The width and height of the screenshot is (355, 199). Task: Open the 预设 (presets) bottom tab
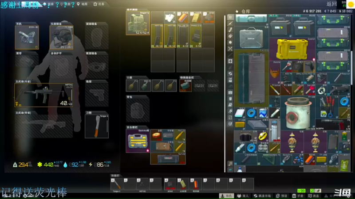click(x=282, y=196)
